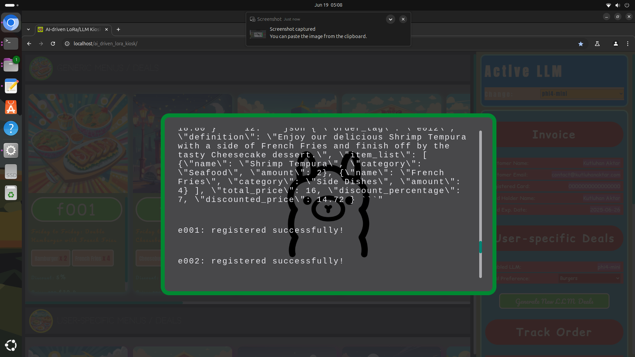This screenshot has width=635, height=357.
Task: Click the Hamburger x2 item tag
Action: tap(51, 258)
